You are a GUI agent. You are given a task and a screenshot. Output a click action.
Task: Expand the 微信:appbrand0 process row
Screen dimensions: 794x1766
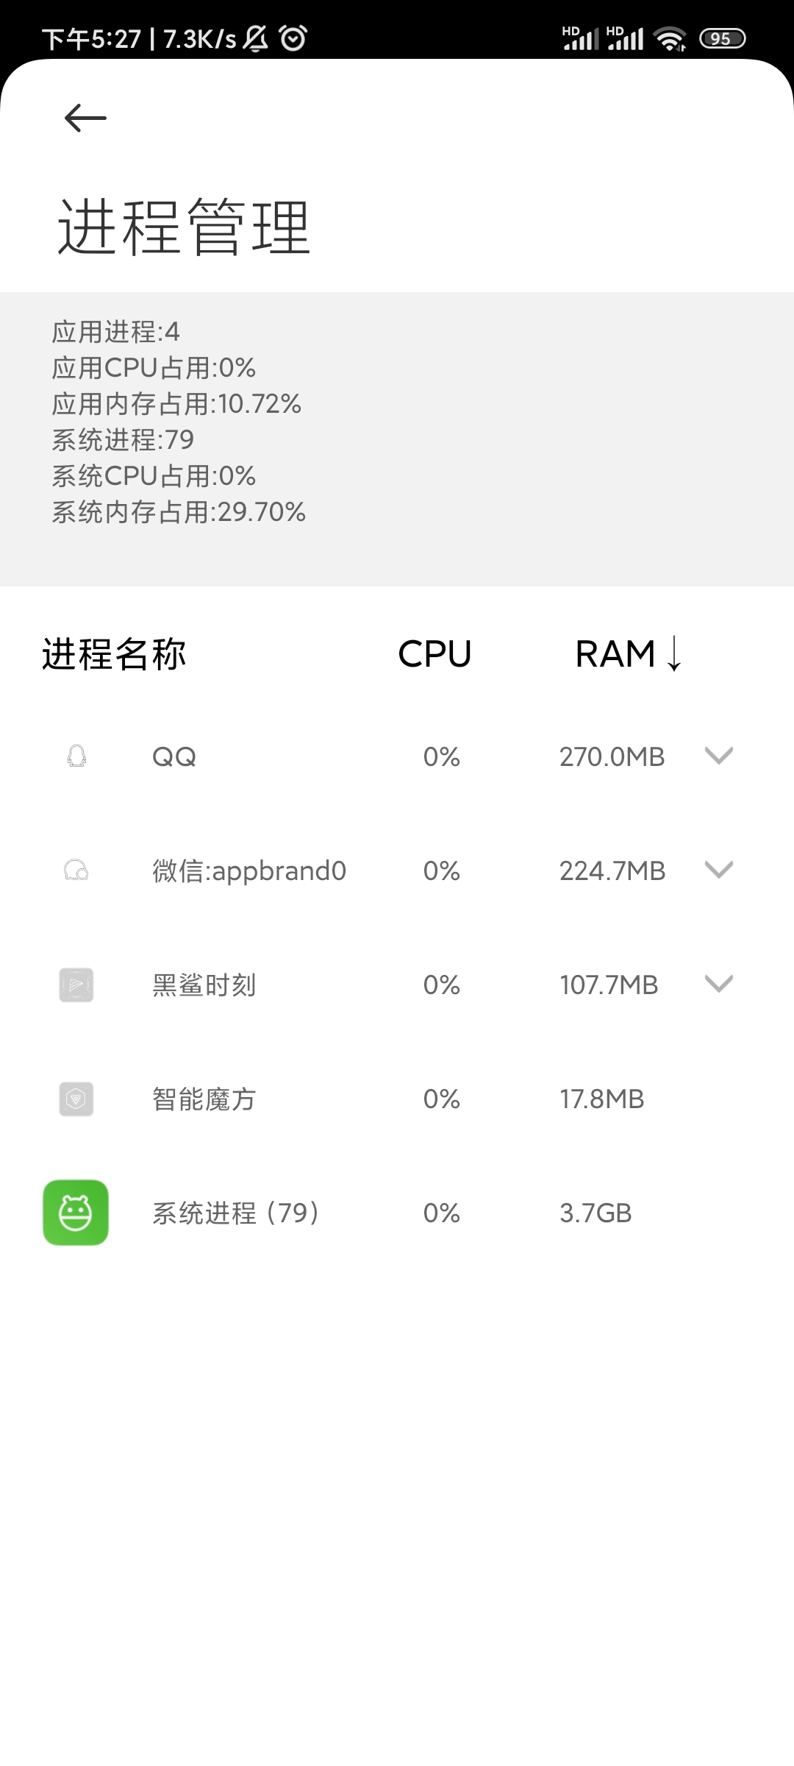click(x=718, y=870)
